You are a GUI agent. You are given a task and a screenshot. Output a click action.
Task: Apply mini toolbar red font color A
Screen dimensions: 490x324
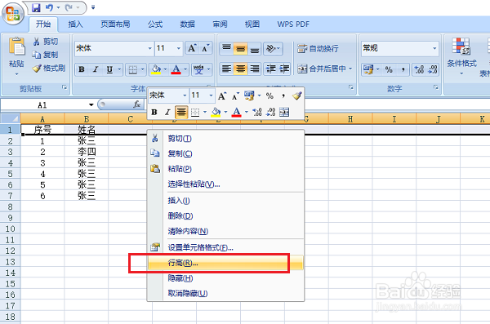click(x=237, y=112)
